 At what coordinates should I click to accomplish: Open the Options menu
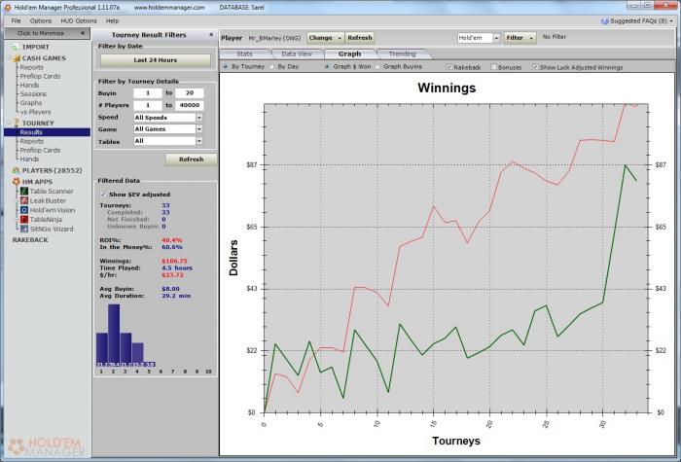click(41, 20)
